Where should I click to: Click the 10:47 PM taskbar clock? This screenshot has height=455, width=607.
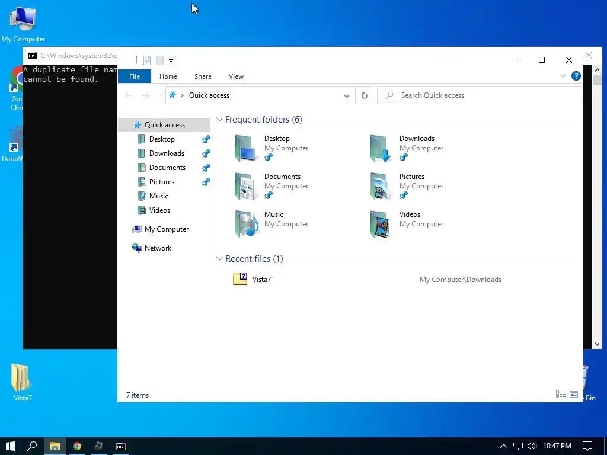pos(557,446)
